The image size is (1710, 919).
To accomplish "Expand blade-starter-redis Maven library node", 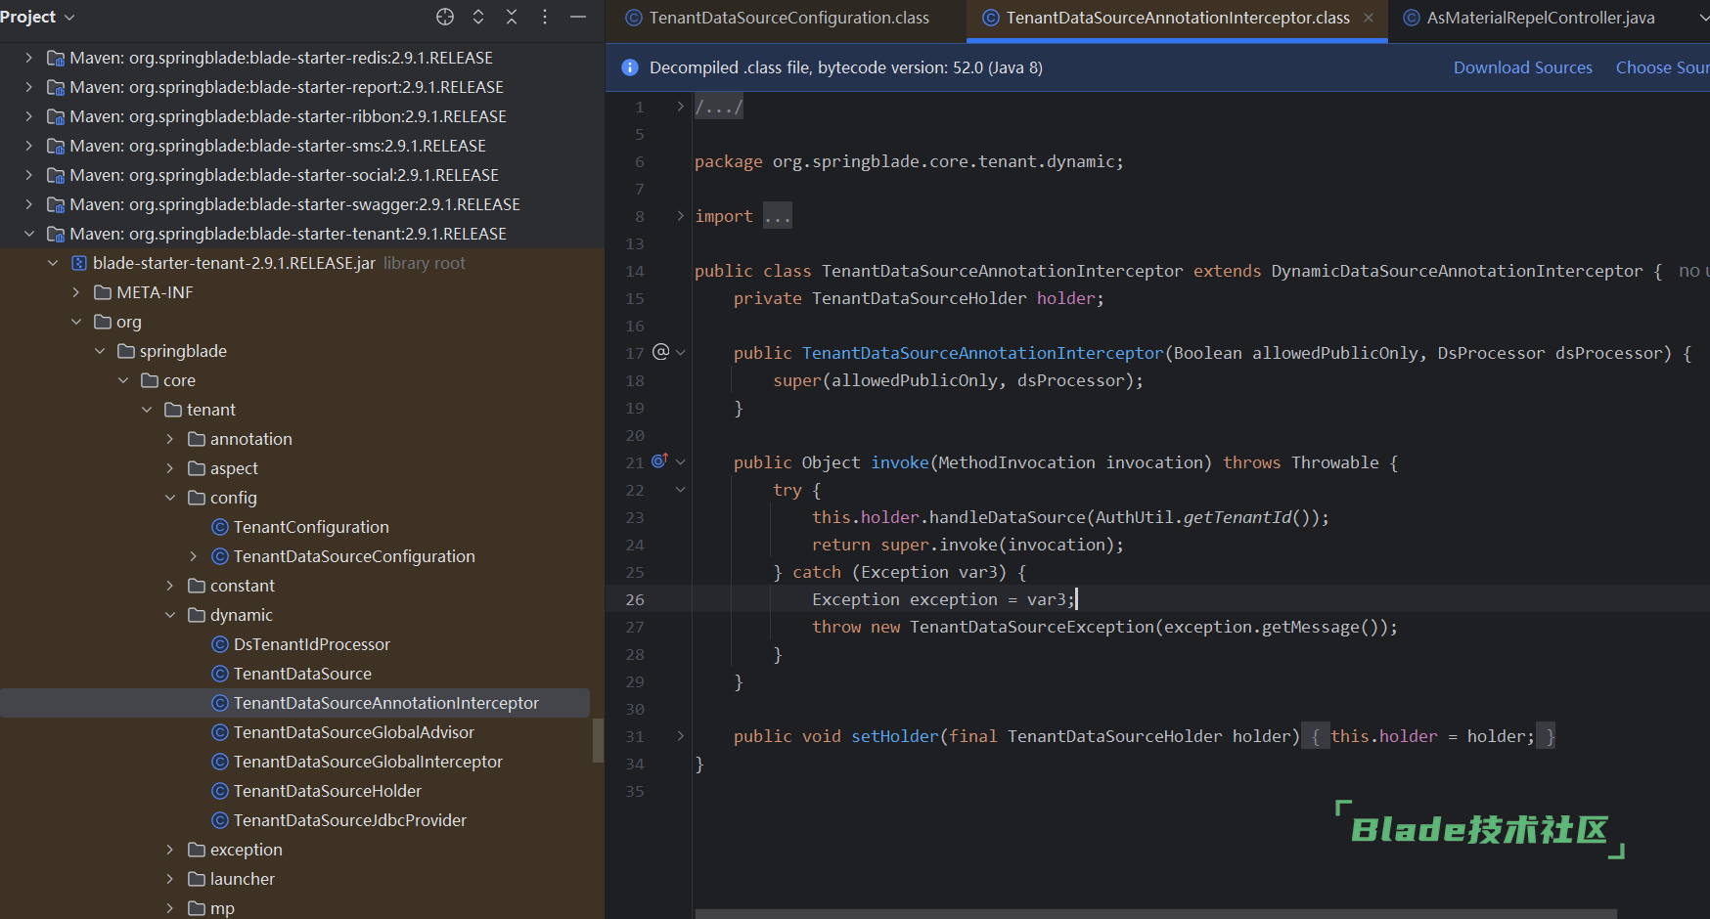I will [28, 58].
